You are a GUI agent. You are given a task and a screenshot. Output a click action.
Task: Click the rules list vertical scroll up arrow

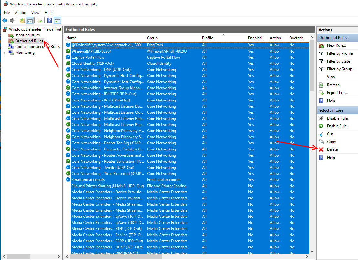pyautogui.click(x=312, y=37)
